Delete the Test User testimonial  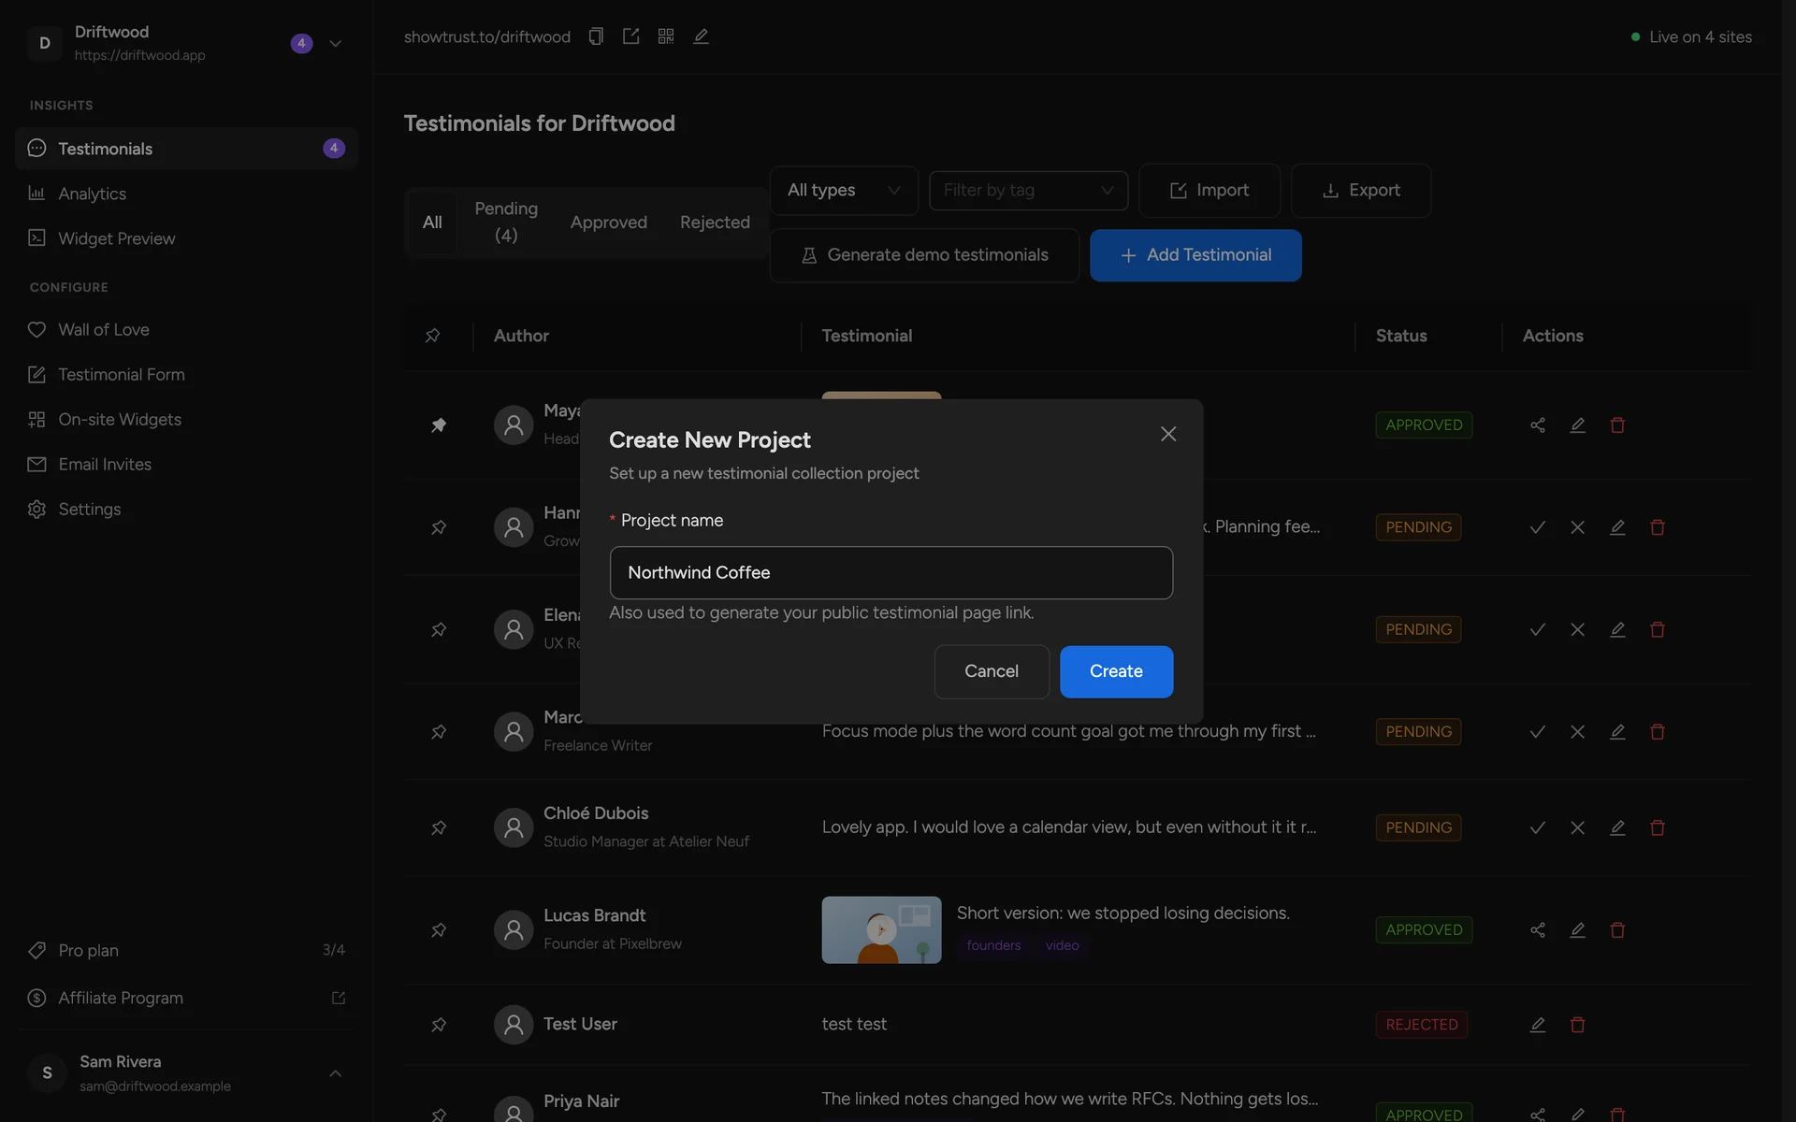point(1578,1025)
